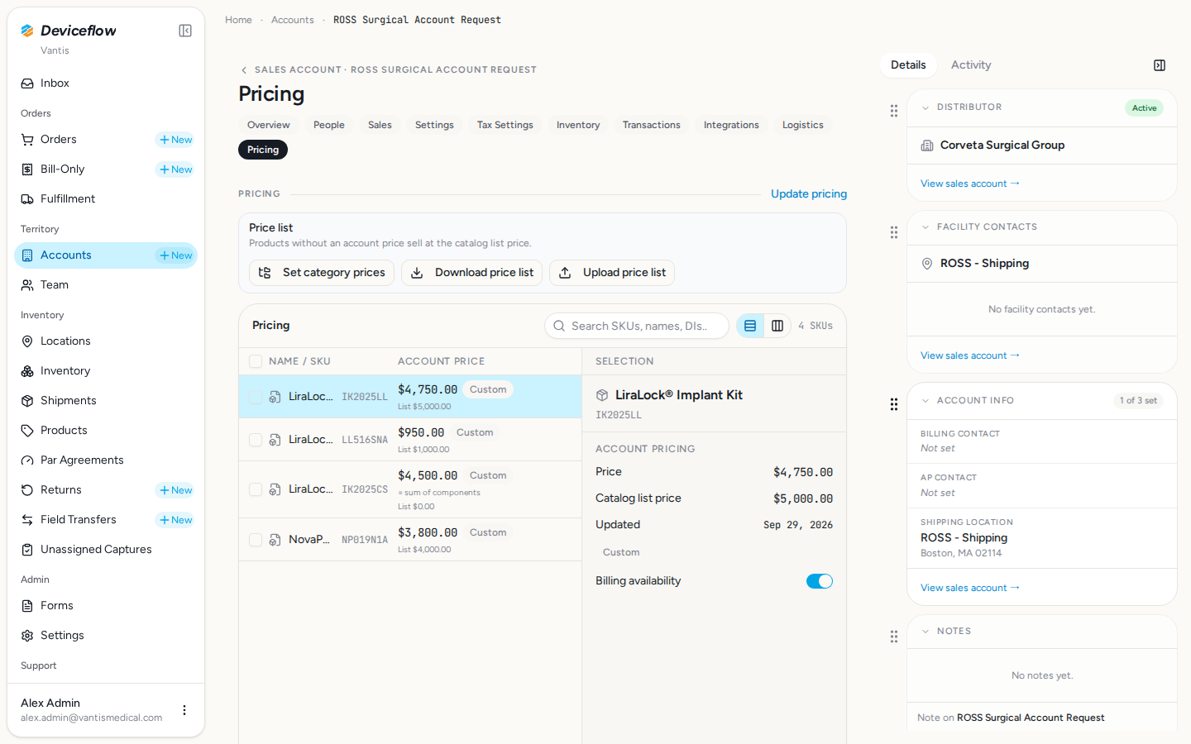Check the IK2025CS row checkbox
1191x744 pixels.
pyautogui.click(x=256, y=489)
